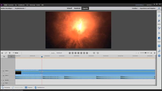Select the Experte tab
The image size is (162, 91).
(85, 8)
